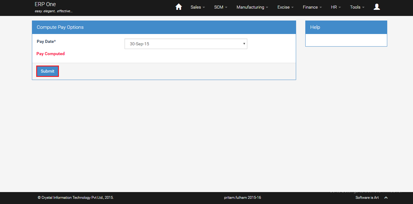Open the Tools menu

pyautogui.click(x=357, y=7)
